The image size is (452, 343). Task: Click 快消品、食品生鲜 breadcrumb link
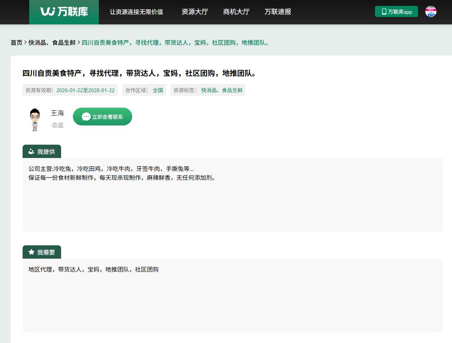52,43
